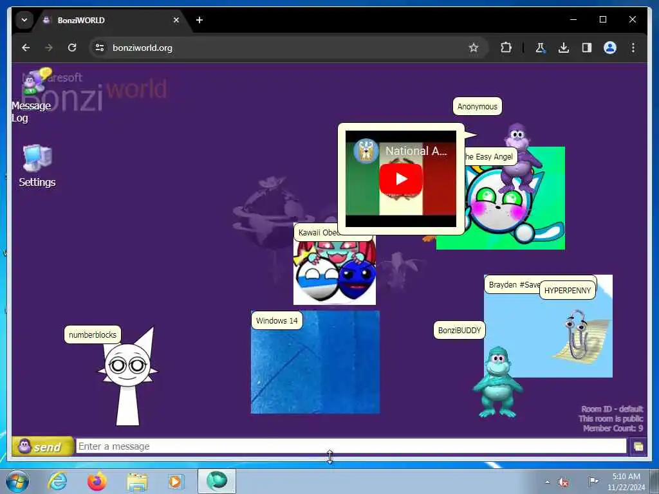
Task: Open Windows Explorer from taskbar
Action: [137, 482]
